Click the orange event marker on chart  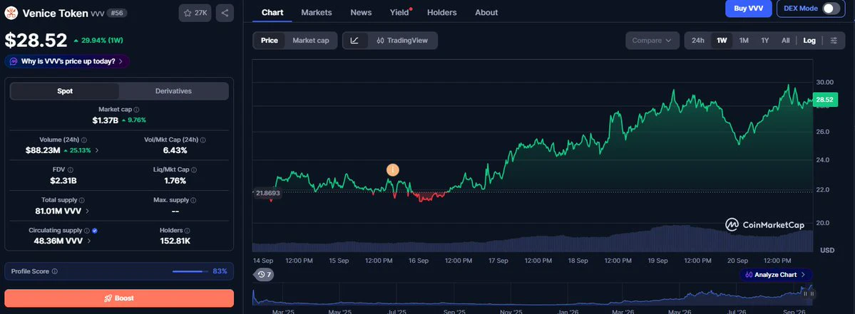(393, 169)
